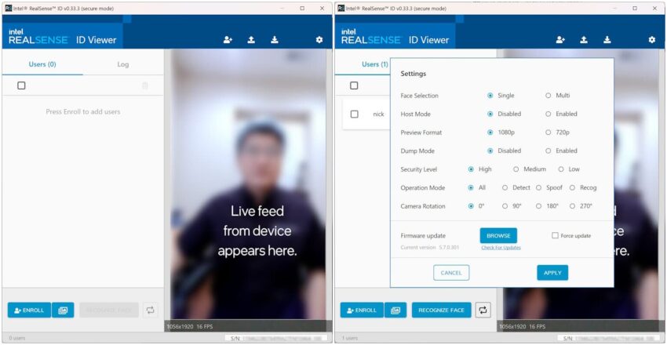Open settings gear in right window

(x=652, y=40)
